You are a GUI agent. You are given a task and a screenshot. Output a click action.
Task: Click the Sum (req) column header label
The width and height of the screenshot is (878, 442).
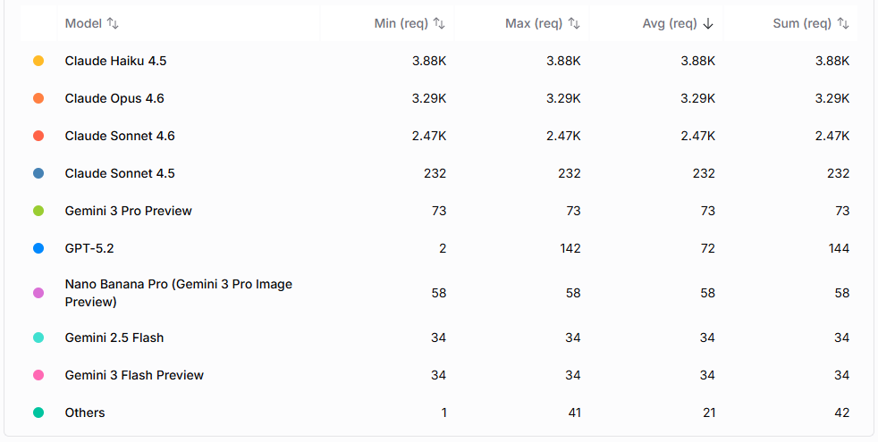(x=802, y=23)
